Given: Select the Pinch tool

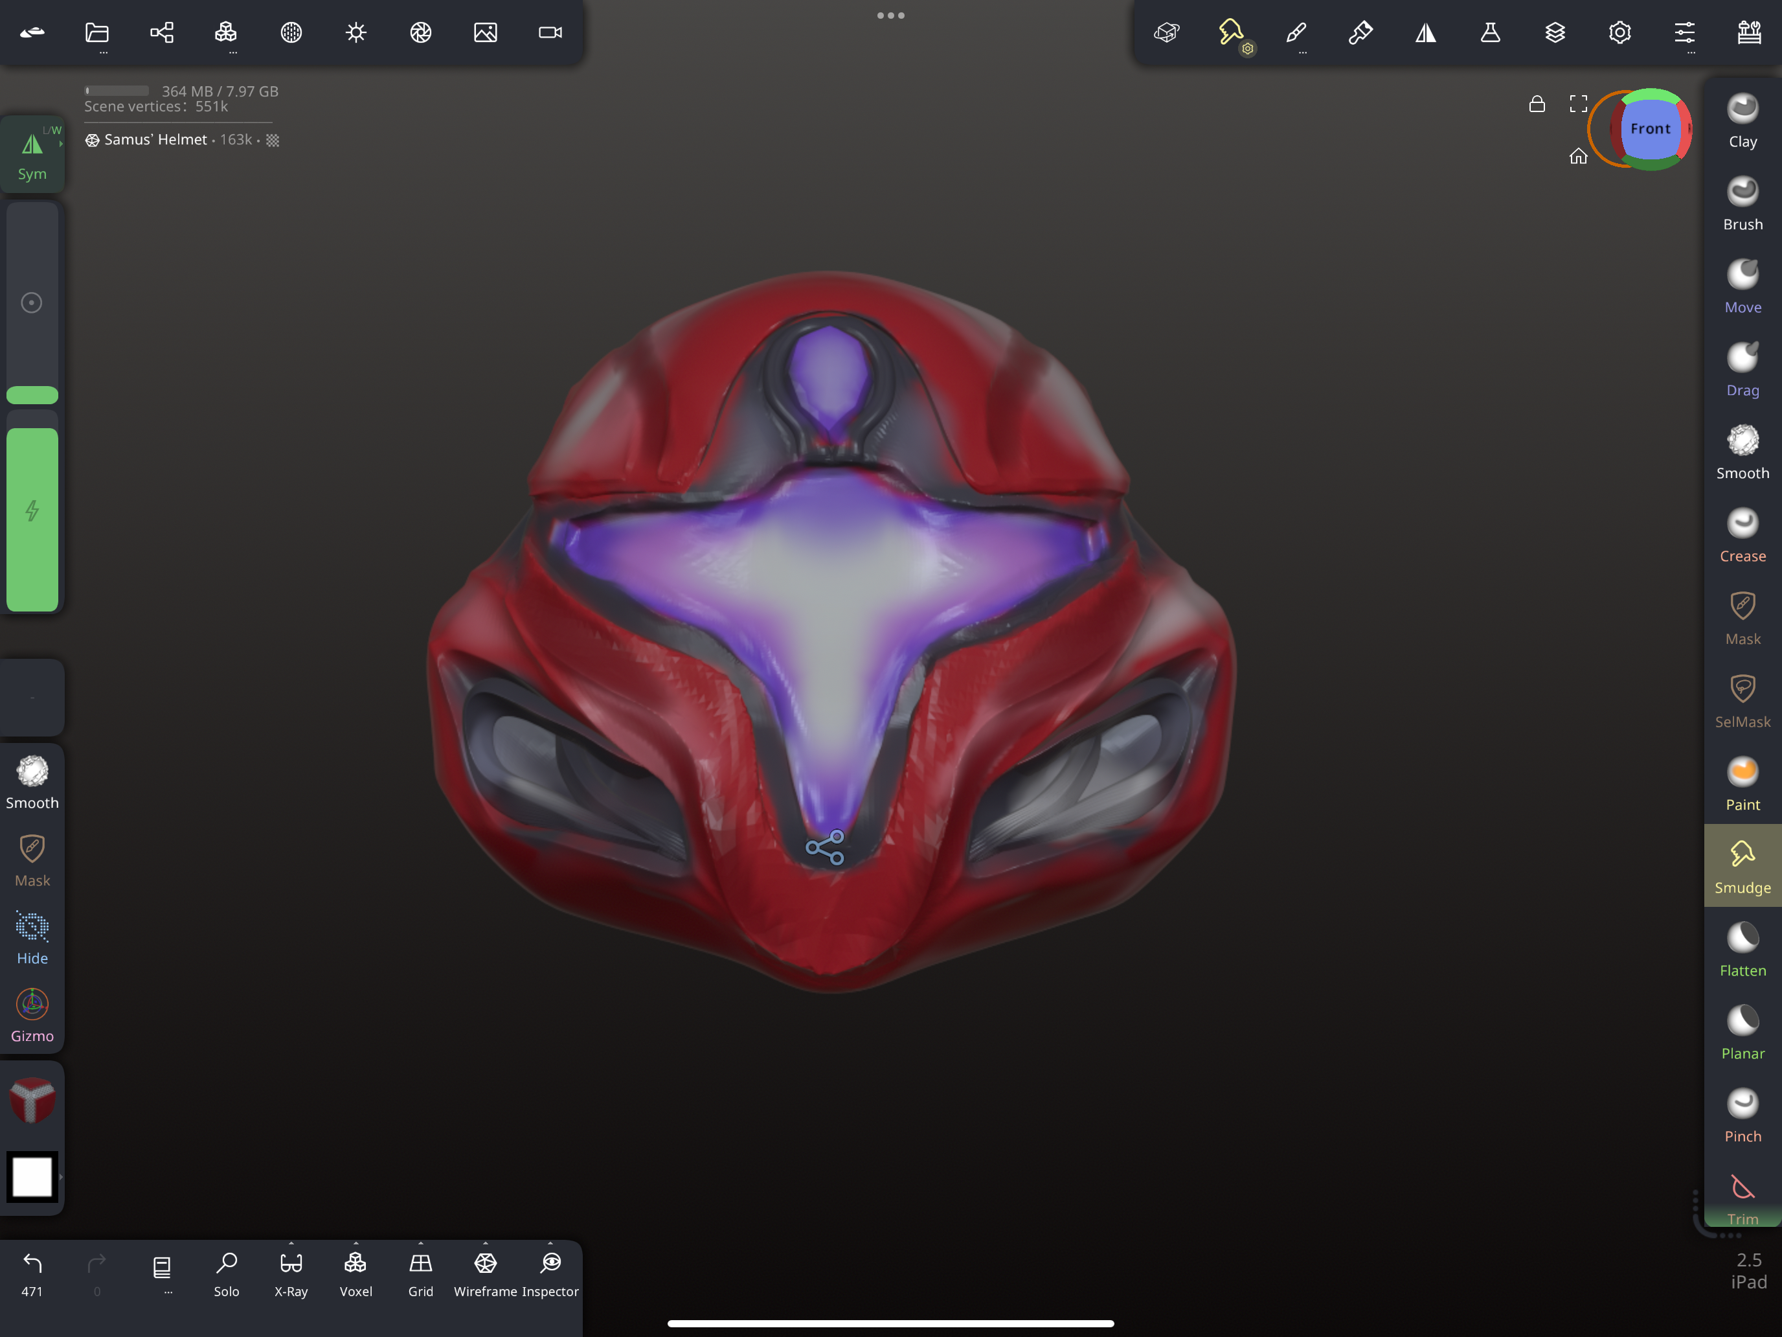Looking at the screenshot, I should coord(1743,1117).
